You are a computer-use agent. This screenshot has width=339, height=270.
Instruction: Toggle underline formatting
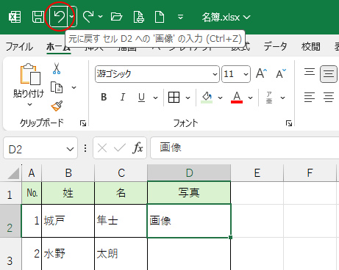[x=141, y=98]
